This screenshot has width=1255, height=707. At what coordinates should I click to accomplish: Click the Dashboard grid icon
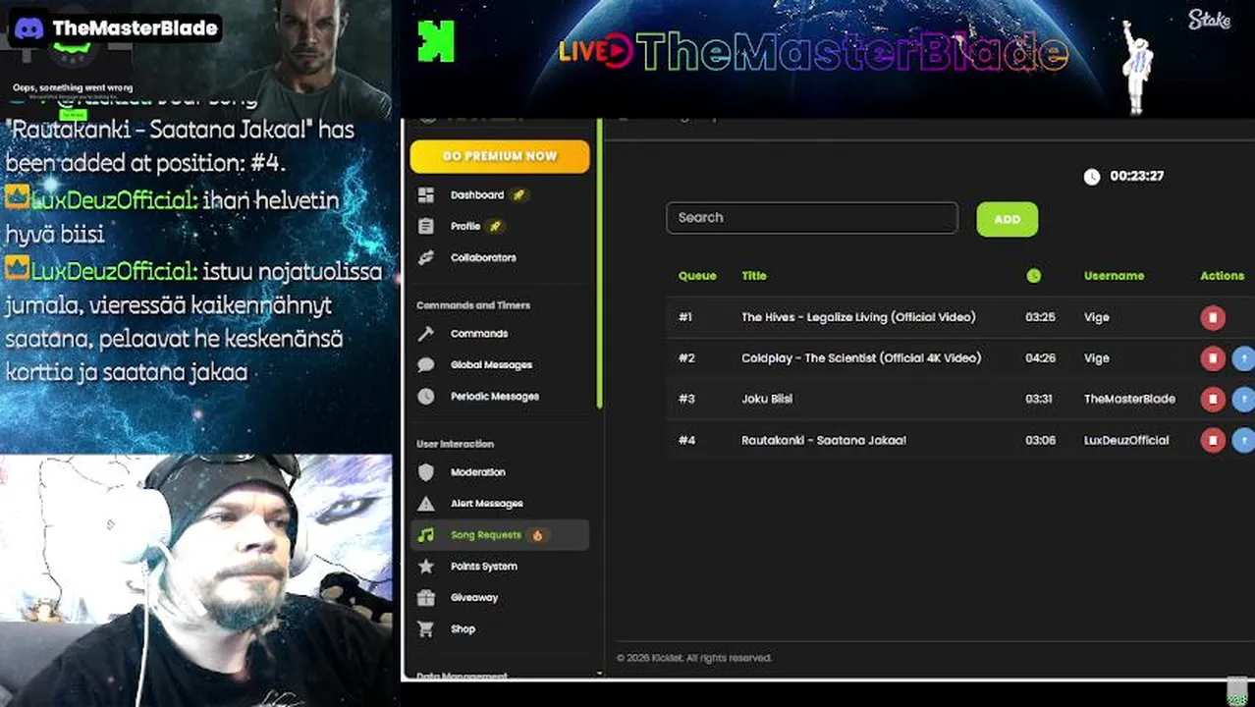(x=426, y=195)
